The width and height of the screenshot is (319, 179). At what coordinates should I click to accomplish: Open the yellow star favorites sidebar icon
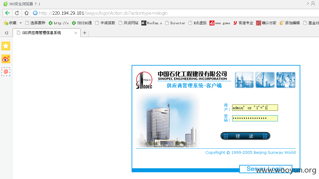coord(6,46)
